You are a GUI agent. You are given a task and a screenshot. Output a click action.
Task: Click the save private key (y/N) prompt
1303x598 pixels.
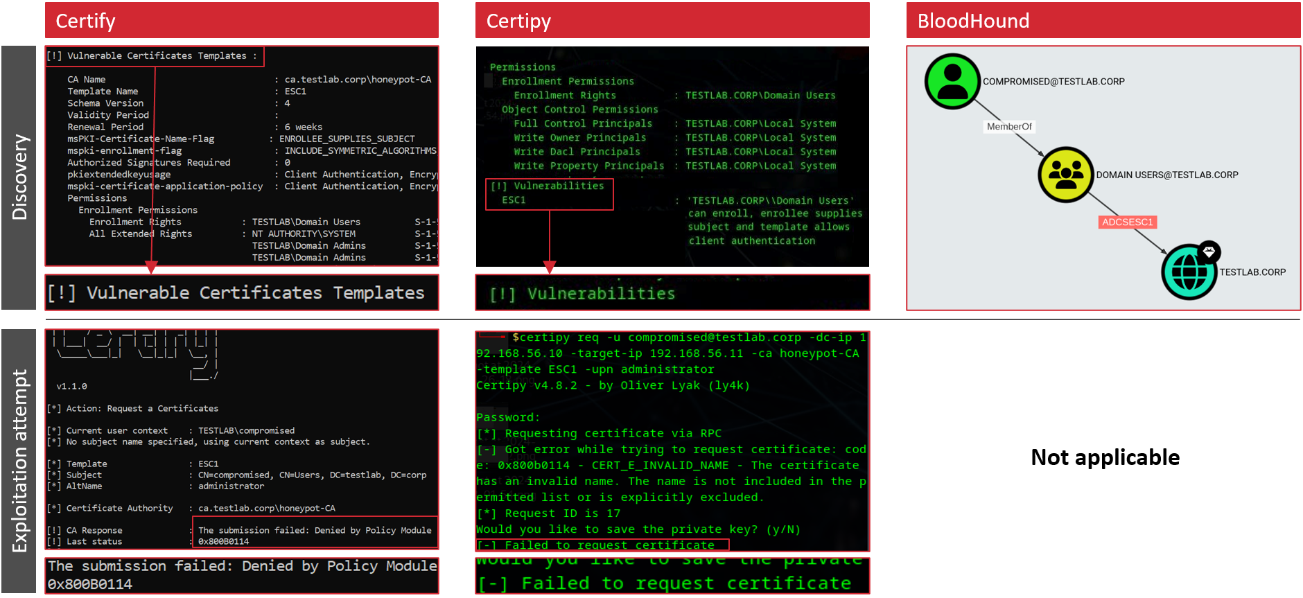[x=638, y=529]
